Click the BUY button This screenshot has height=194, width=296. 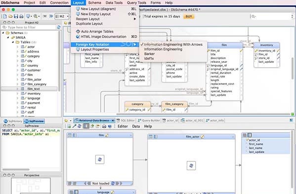click(189, 16)
